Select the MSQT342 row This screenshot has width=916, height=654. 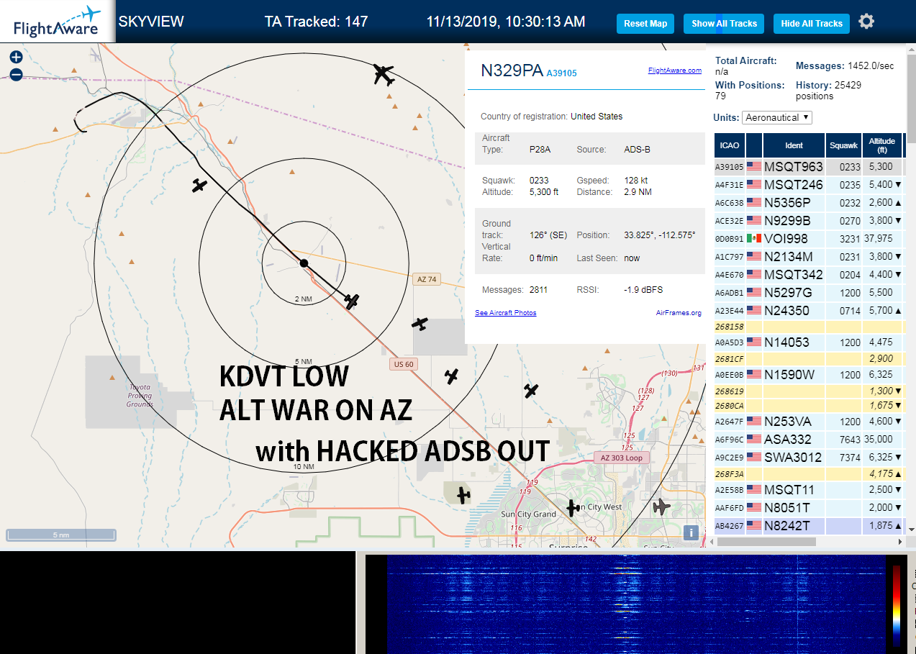point(809,274)
